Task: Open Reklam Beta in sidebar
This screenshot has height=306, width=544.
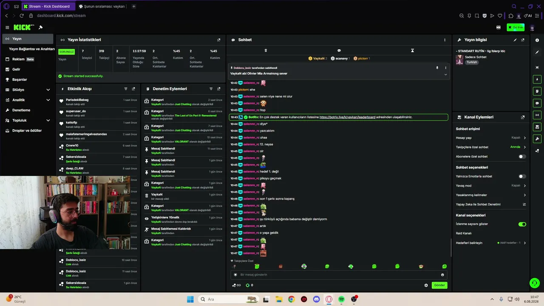Action: click(x=28, y=59)
